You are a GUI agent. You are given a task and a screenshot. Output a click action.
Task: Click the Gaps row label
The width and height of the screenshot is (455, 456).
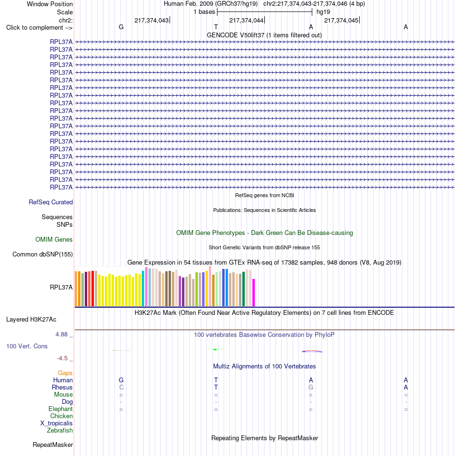(x=65, y=373)
